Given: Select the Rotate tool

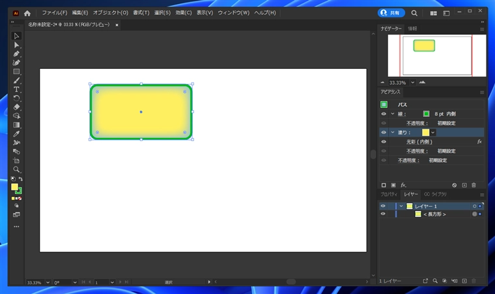Looking at the screenshot, I should pos(16,98).
